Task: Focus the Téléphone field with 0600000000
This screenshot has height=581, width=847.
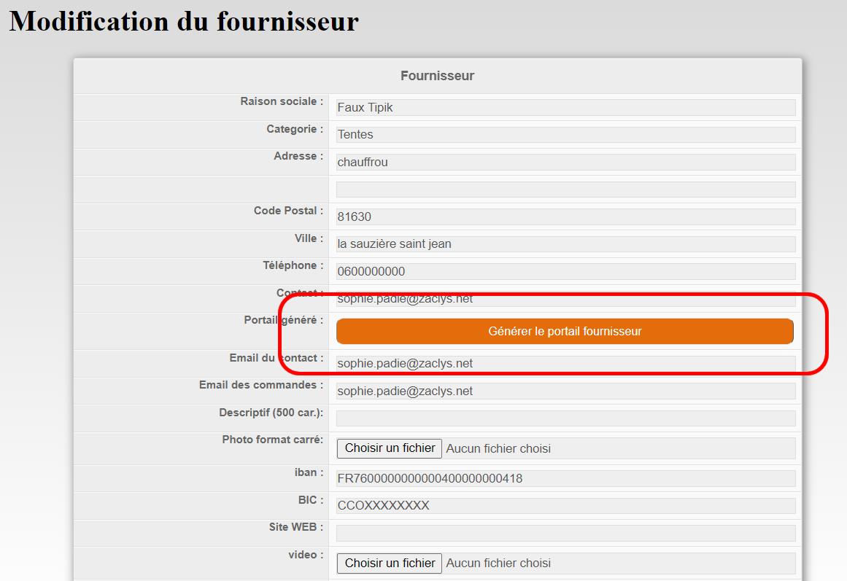Action: tap(565, 271)
